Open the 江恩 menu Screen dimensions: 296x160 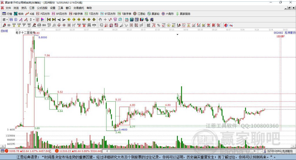pyautogui.click(x=32, y=8)
